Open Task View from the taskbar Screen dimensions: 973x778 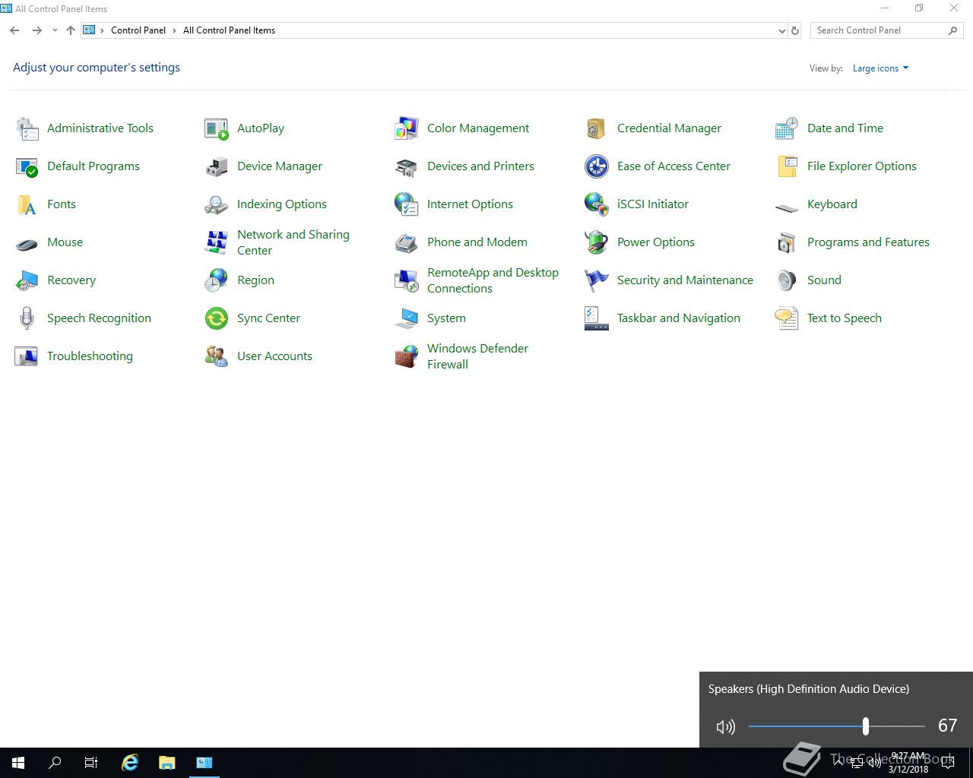tap(91, 763)
